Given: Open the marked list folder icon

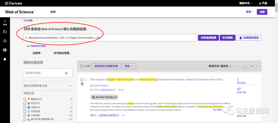Looking at the screenshot, I should coord(5,32).
